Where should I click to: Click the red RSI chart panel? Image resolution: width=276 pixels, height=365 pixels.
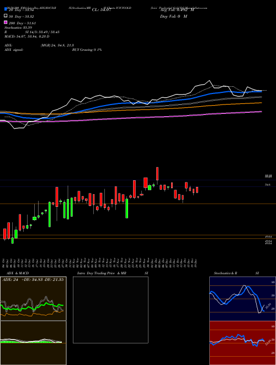242,343
